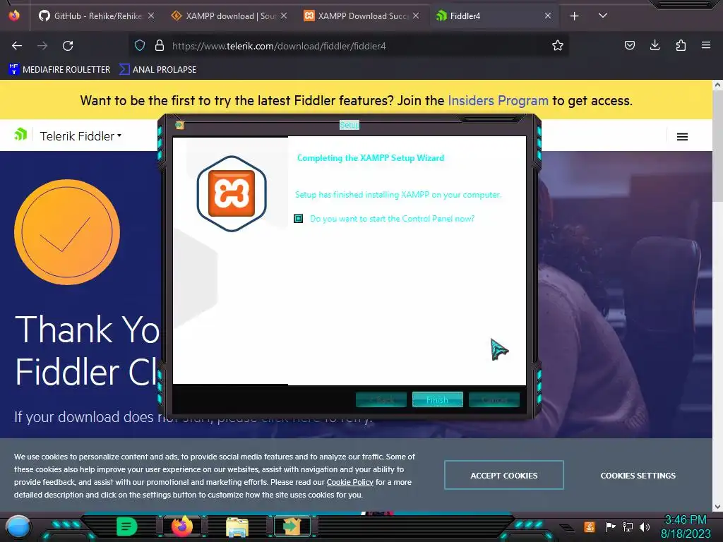Open the green notes app on the taskbar
This screenshot has height=542, width=723.
(x=127, y=526)
